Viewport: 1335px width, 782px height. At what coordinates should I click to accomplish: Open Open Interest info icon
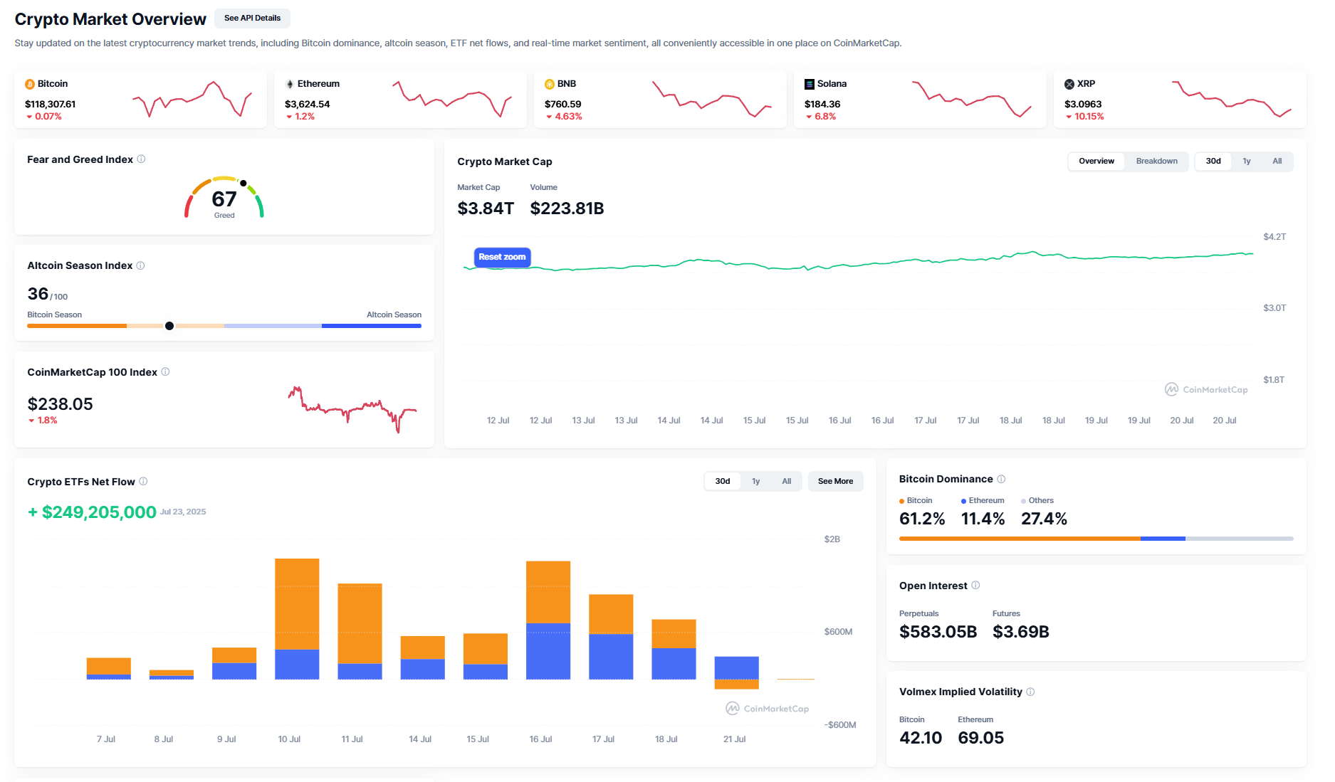(x=975, y=585)
